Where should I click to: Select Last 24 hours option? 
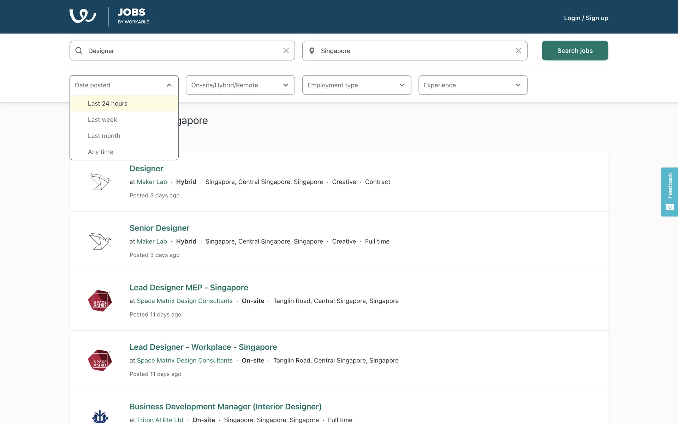[x=108, y=104]
